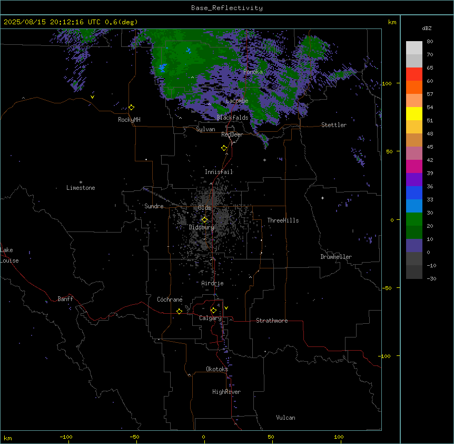Click the Didsbury city label
454x444 pixels.
202,227
